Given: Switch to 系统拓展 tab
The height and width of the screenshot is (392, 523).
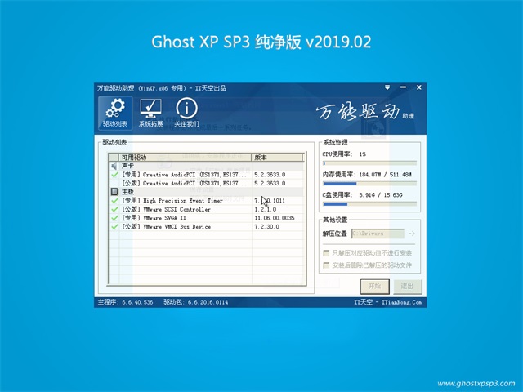Looking at the screenshot, I should 150,113.
